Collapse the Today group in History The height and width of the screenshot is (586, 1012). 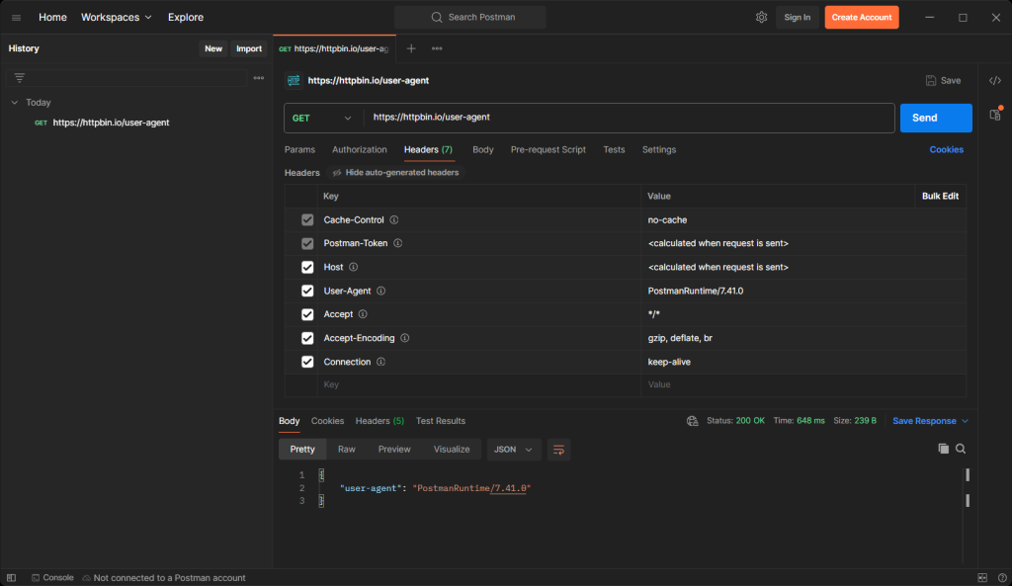[14, 102]
